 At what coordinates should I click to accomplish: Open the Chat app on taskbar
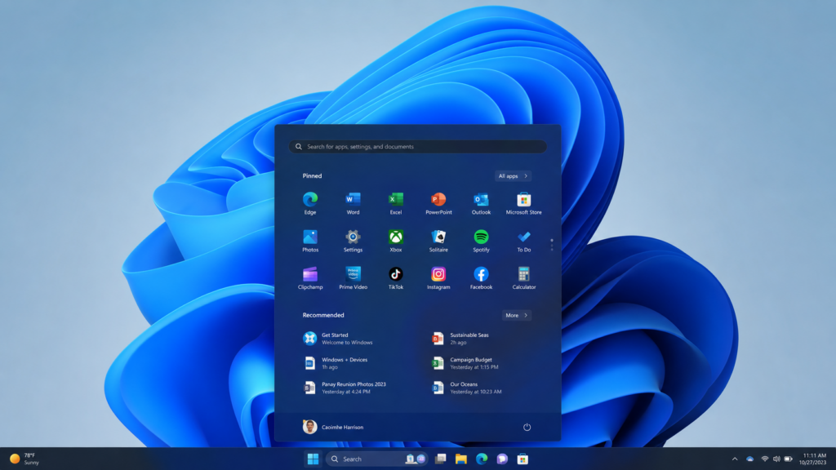coord(502,459)
